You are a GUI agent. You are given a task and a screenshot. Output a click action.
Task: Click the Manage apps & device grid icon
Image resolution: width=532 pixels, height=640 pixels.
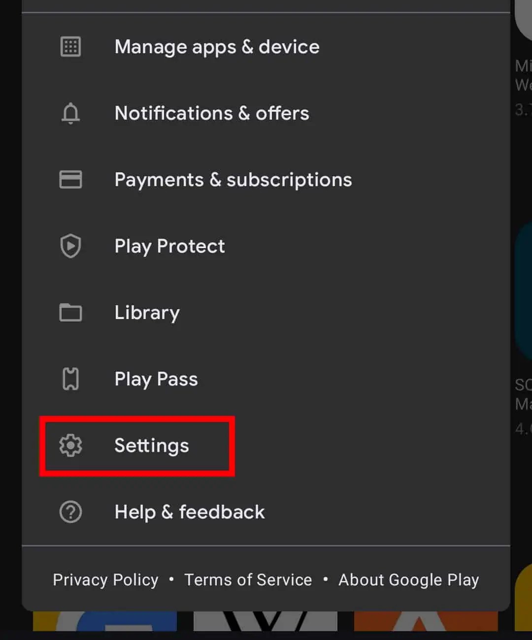click(70, 47)
